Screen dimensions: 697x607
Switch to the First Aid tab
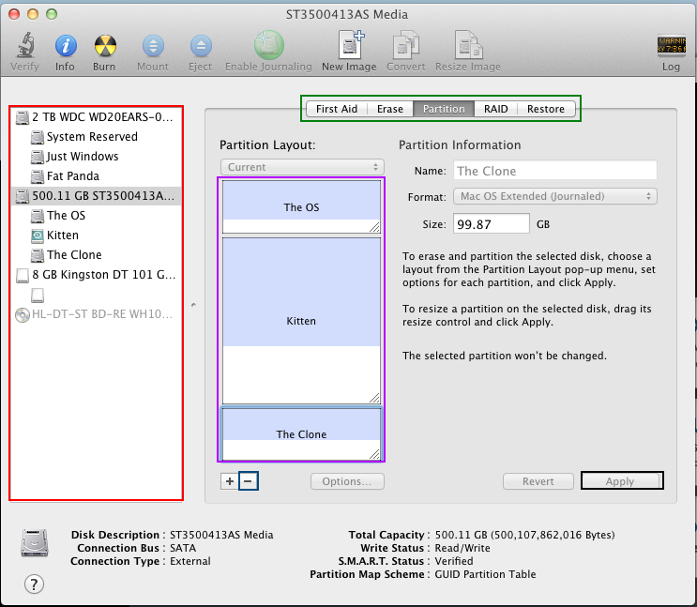(x=337, y=109)
